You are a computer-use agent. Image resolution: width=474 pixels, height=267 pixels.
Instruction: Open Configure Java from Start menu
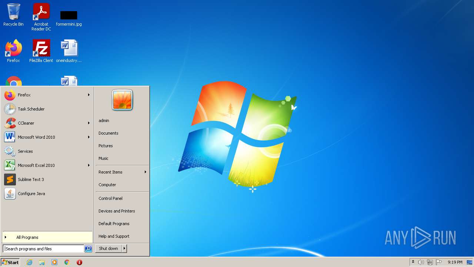coord(47,194)
